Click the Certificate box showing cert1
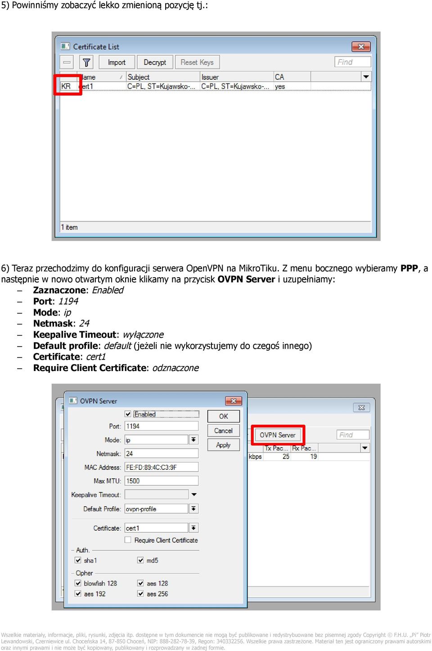This screenshot has height=651, width=432. point(156,528)
